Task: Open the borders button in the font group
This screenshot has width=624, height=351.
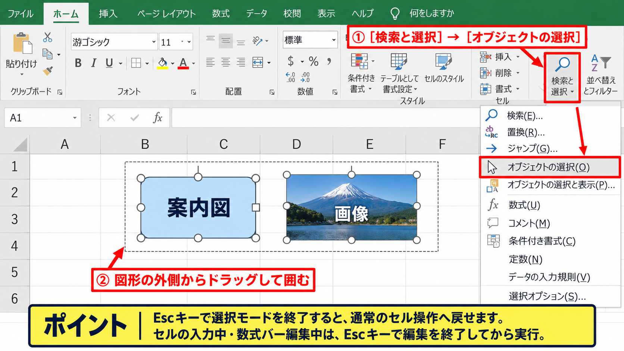Action: [x=136, y=63]
